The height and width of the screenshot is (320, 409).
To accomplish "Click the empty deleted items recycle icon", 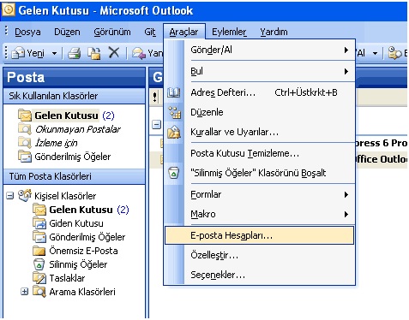I will pos(174,173).
